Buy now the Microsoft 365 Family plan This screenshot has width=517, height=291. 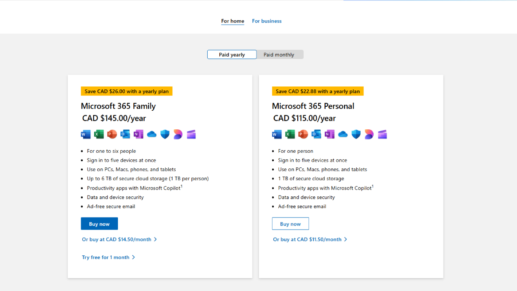(99, 224)
